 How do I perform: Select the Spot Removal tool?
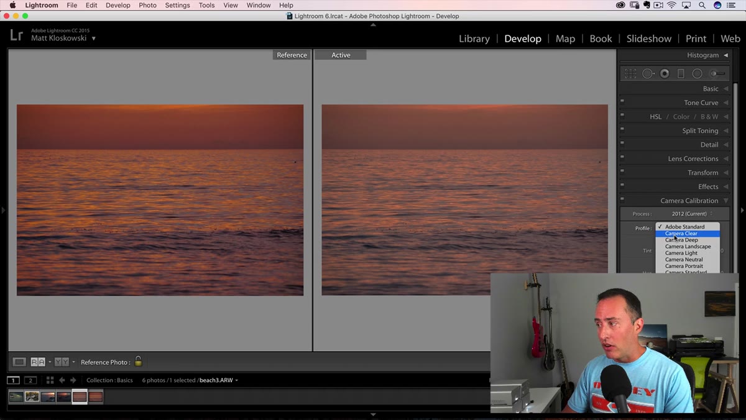tap(648, 73)
